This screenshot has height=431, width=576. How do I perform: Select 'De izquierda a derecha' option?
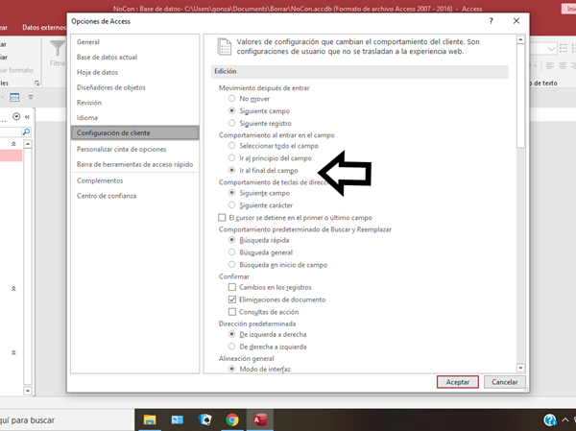click(231, 334)
